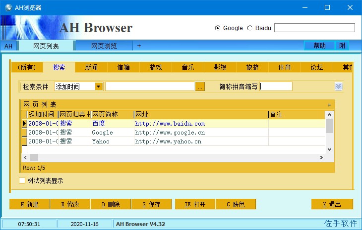Select the Yahoo row name cell
The height and width of the screenshot is (230, 362).
tap(113, 141)
